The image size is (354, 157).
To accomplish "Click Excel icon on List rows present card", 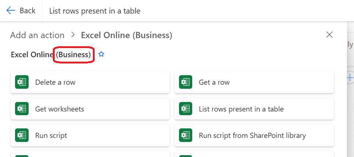I will (x=186, y=109).
